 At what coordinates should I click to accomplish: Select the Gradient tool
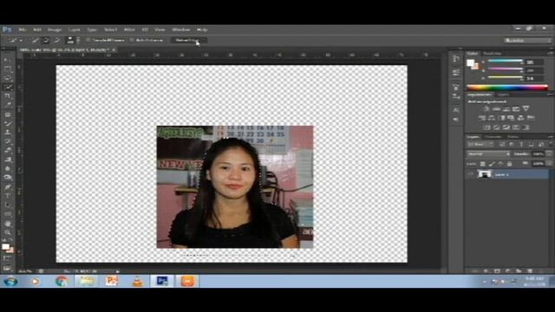point(8,159)
